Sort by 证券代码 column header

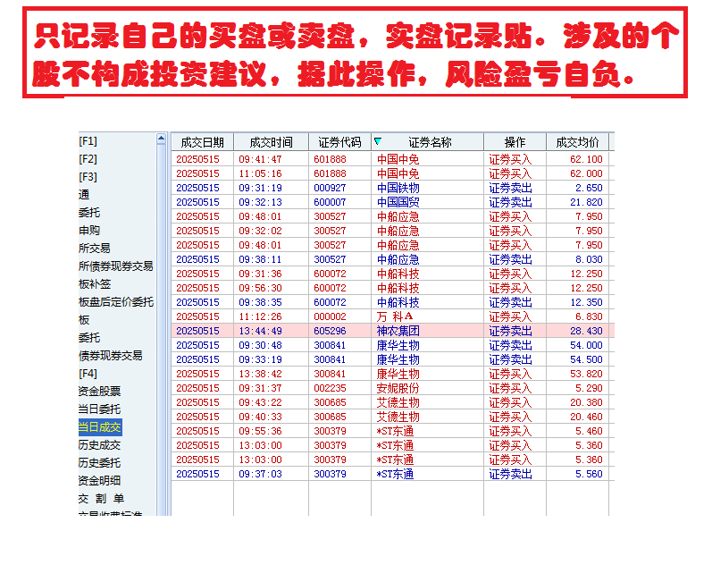pos(339,142)
